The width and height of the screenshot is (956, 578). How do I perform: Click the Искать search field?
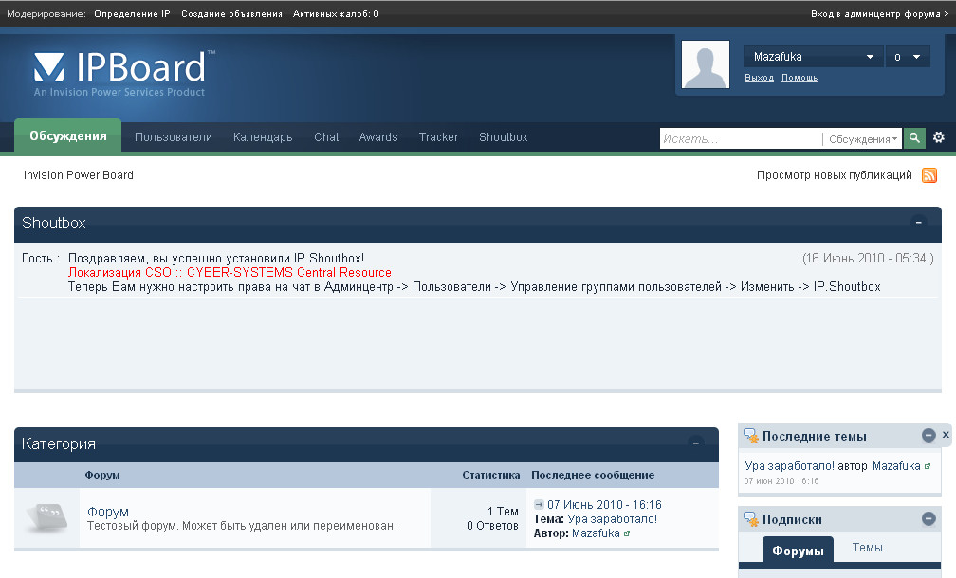coord(741,139)
